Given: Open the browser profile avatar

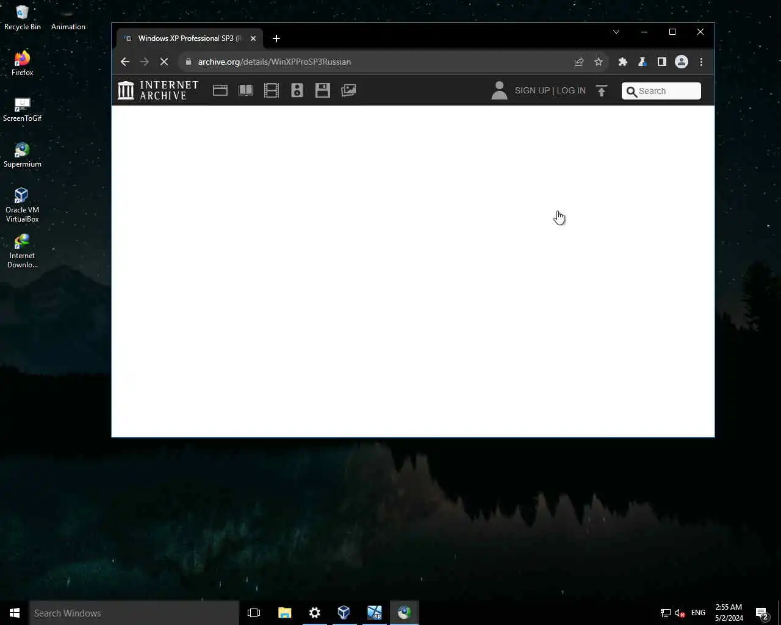Looking at the screenshot, I should point(682,62).
